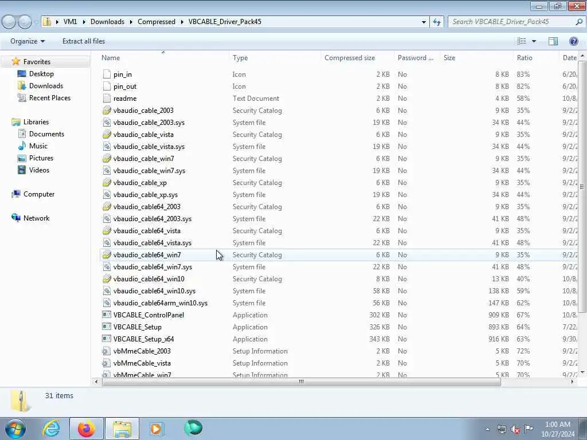This screenshot has width=587, height=440.
Task: Click the horizontal scrollbar thumb in the file list
Action: [302, 382]
